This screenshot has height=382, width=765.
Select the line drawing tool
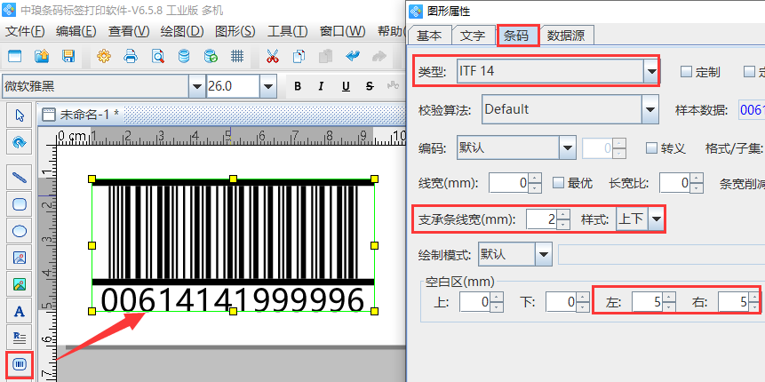[19, 177]
